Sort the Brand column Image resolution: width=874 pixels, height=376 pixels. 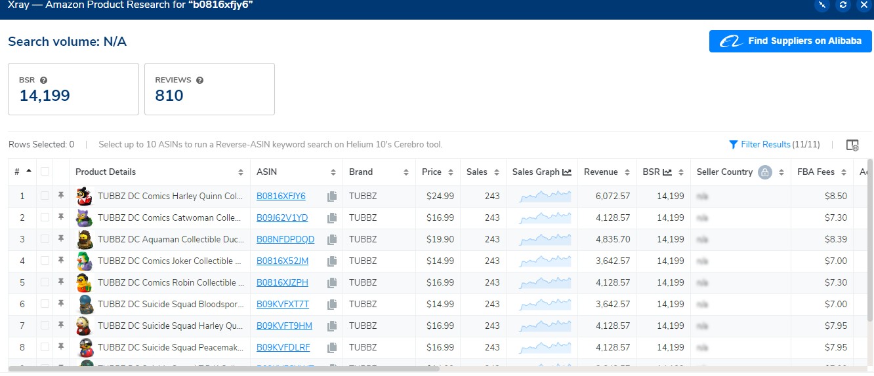407,172
